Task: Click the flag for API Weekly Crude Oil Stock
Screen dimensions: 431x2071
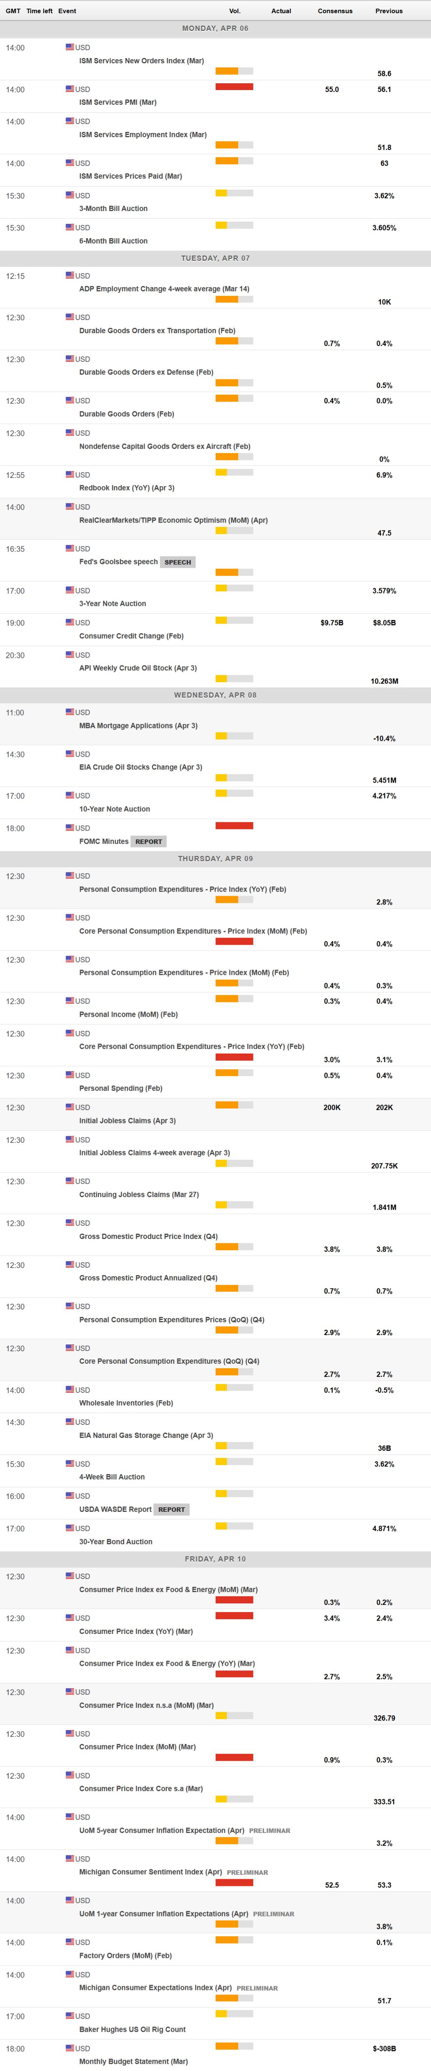Action: pos(70,655)
